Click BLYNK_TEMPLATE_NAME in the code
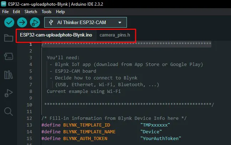 tap(89, 132)
